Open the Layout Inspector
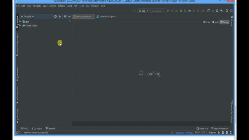This screenshot has height=140, width=249. pos(220,128)
